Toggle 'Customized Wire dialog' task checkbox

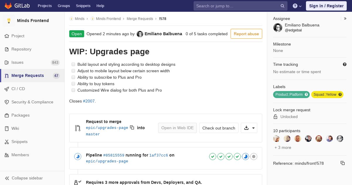coord(73,90)
